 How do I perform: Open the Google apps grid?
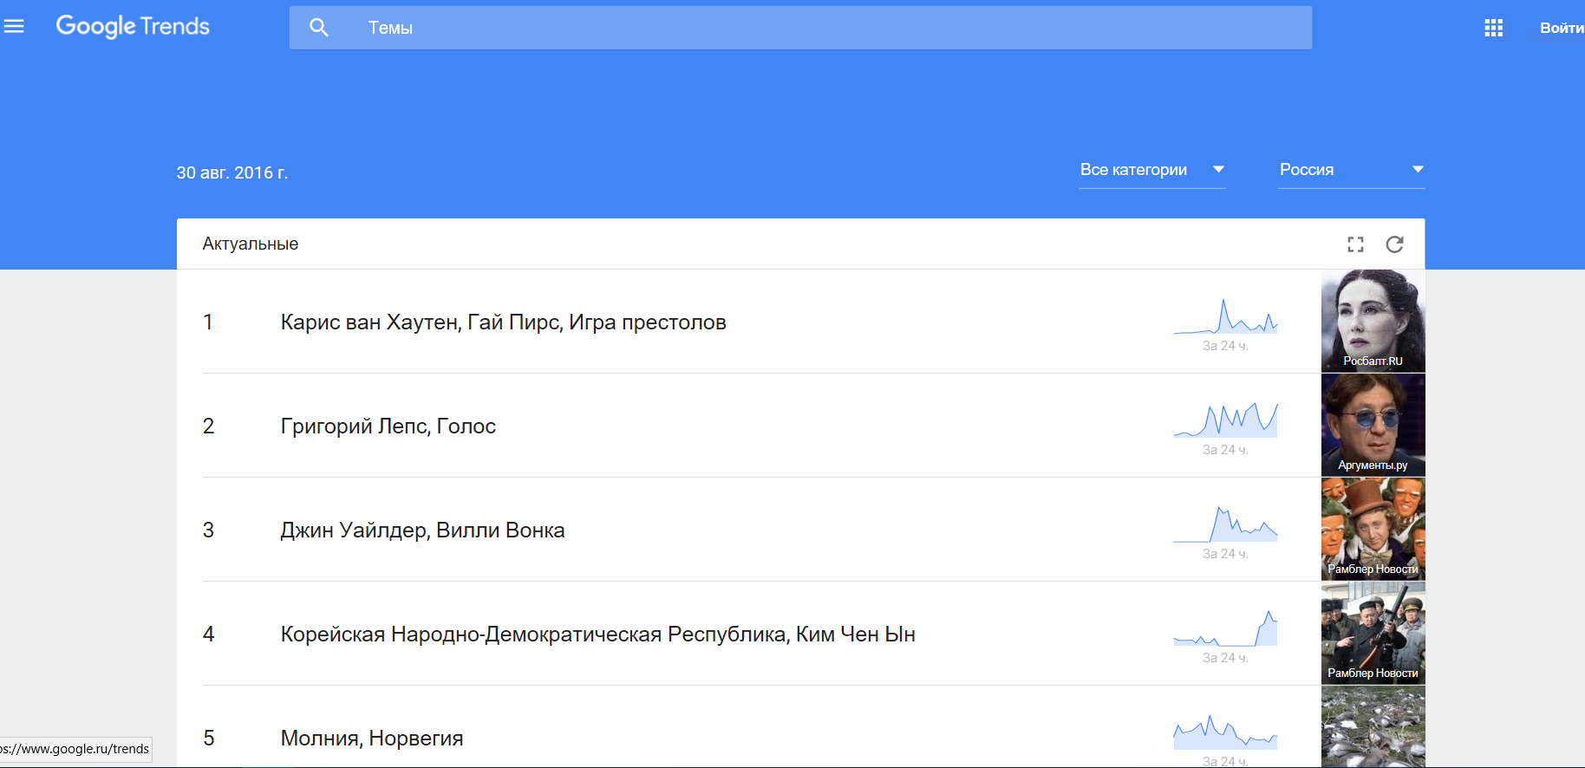1493,28
